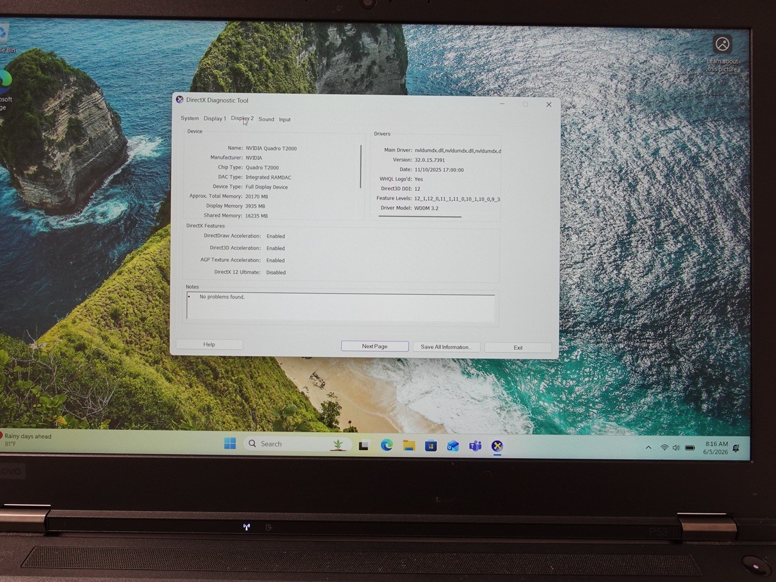Switch to the Input tab
The image size is (776, 582).
click(x=285, y=119)
